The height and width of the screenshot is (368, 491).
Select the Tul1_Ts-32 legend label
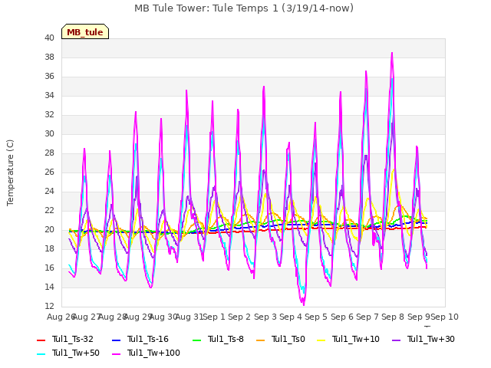tap(73, 339)
